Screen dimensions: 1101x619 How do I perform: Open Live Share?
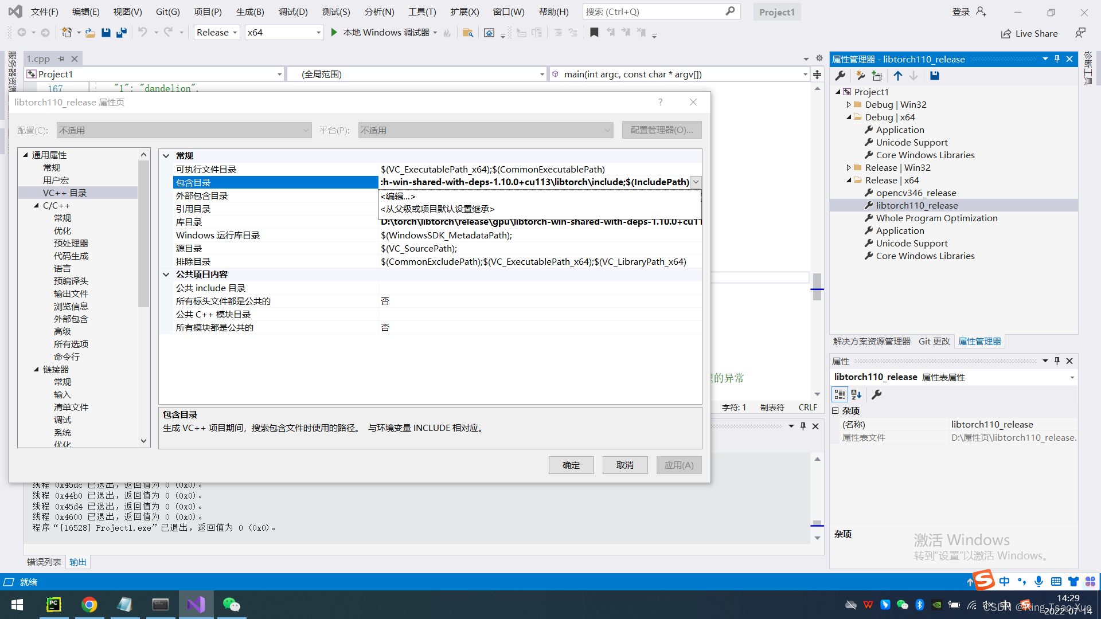(1029, 33)
